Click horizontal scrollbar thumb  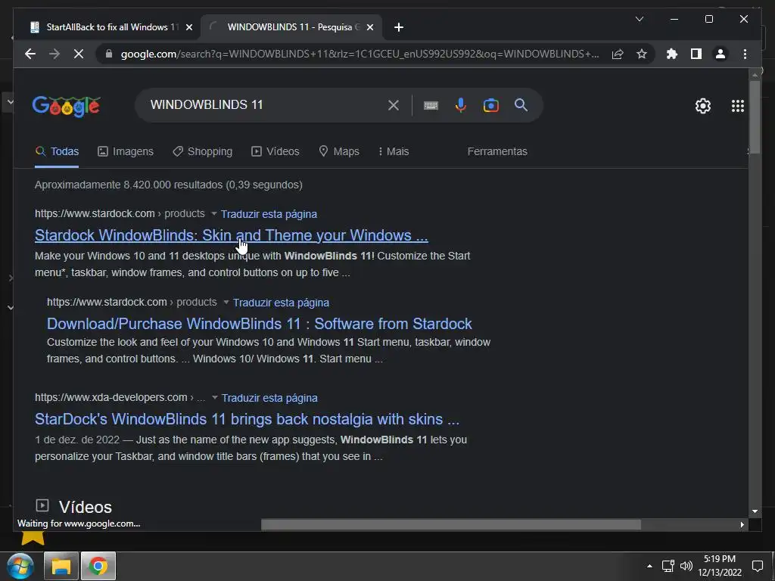[x=451, y=525]
